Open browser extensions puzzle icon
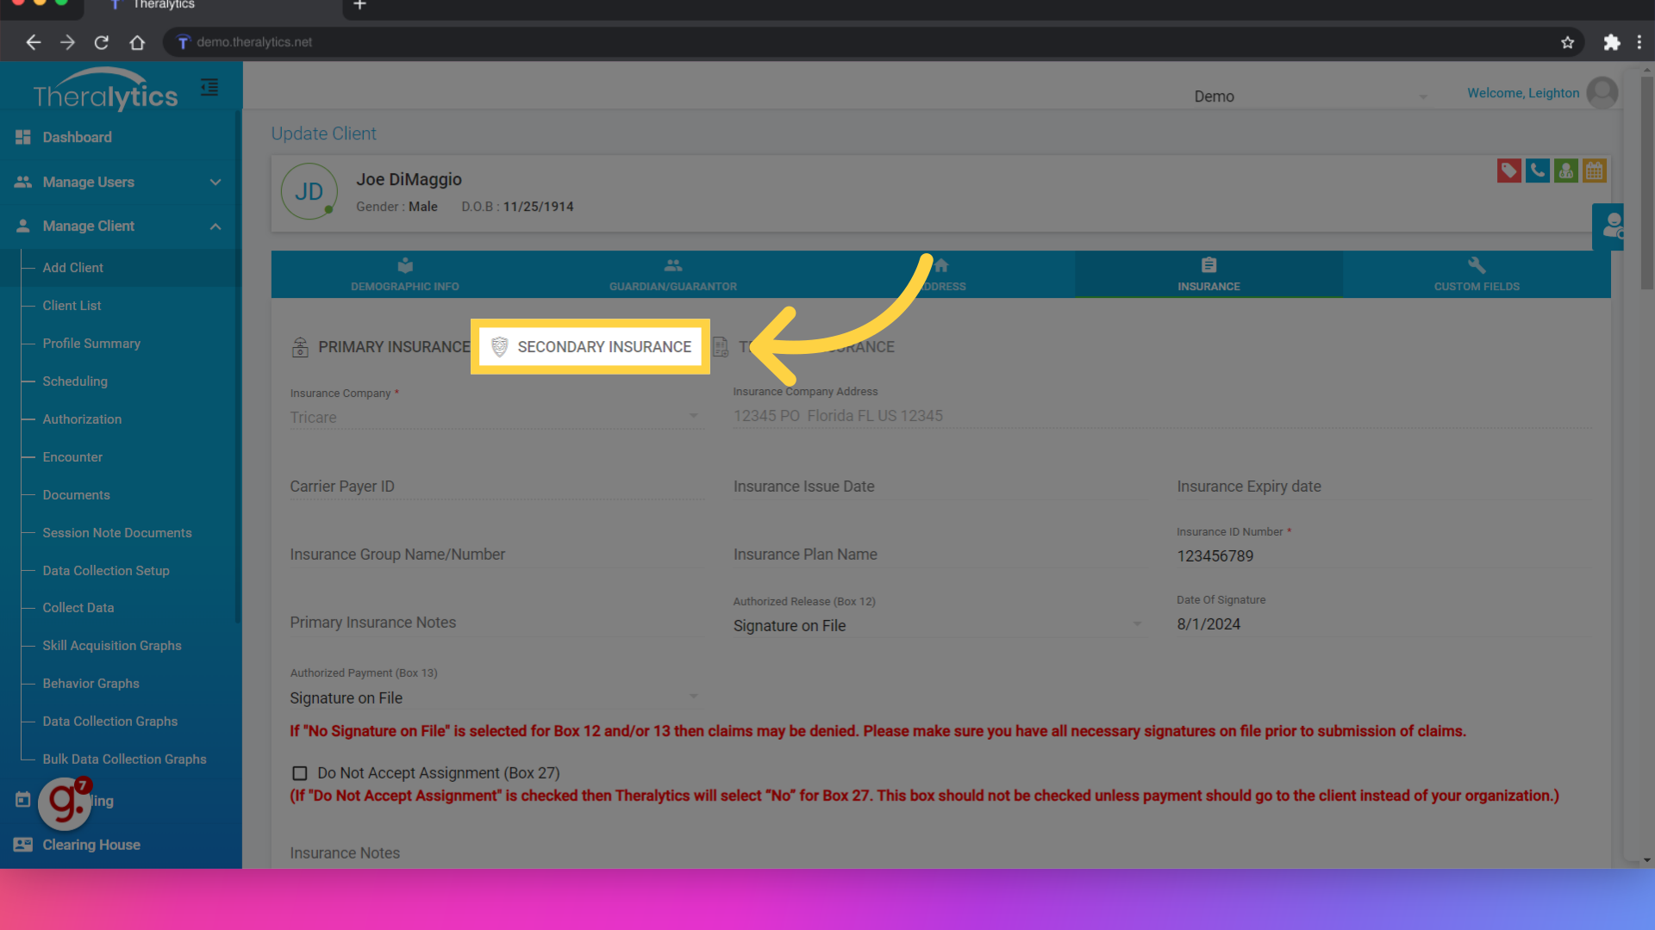 coord(1611,42)
